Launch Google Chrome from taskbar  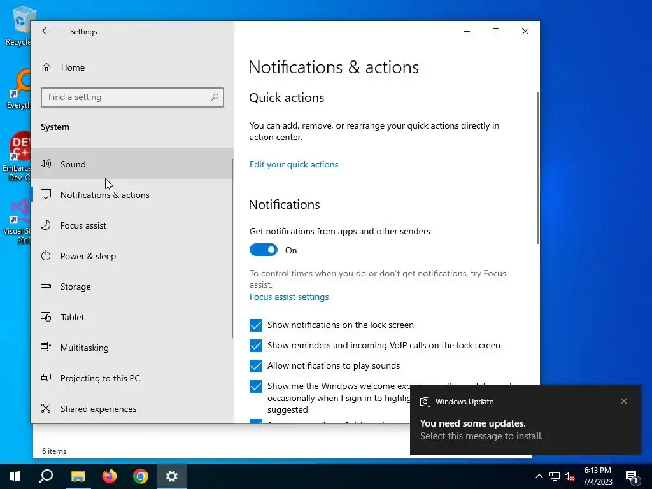coord(141,476)
